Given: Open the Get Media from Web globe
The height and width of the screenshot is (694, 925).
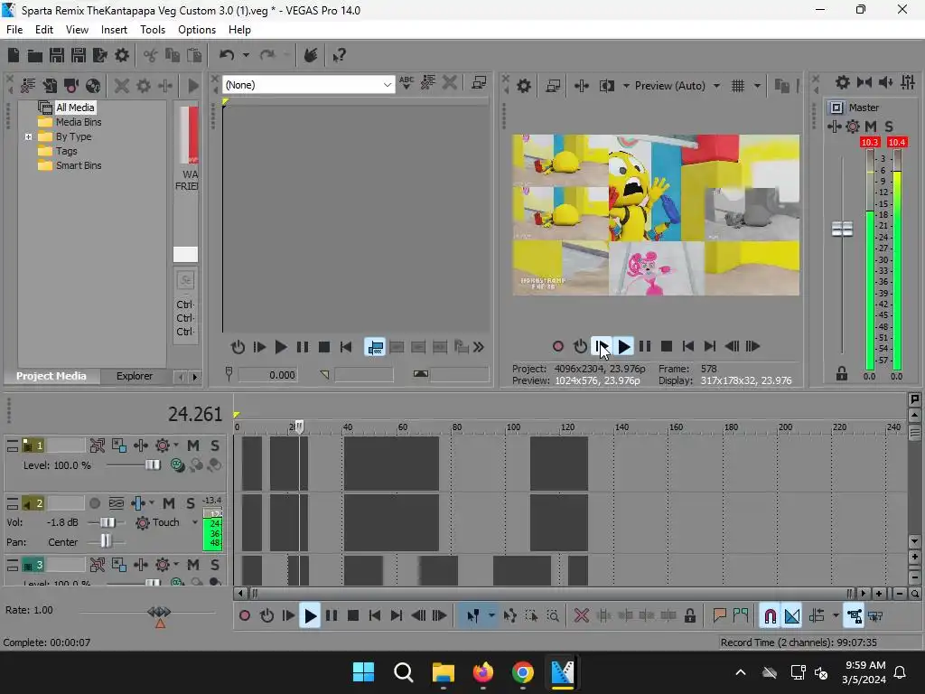Looking at the screenshot, I should 93,86.
